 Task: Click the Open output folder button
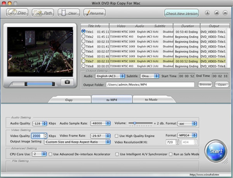[222, 85]
